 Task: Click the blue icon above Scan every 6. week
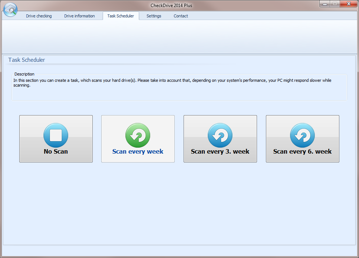(x=303, y=135)
